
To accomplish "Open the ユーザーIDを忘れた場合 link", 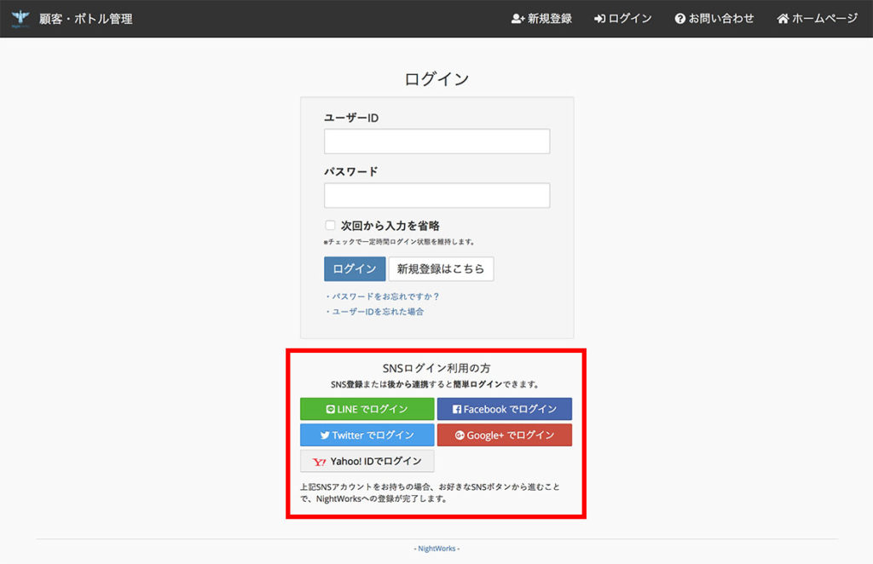I will pos(375,312).
